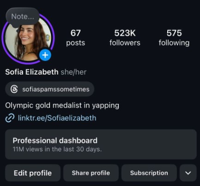The height and width of the screenshot is (186, 200).
Task: Open the Subscription button
Action: (149, 173)
